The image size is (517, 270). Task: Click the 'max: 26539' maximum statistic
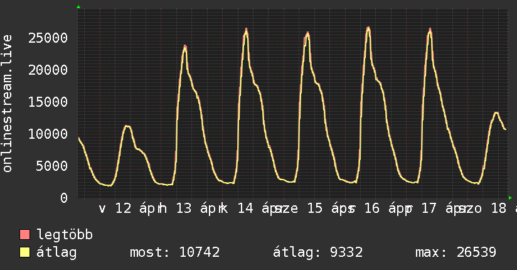click(456, 253)
